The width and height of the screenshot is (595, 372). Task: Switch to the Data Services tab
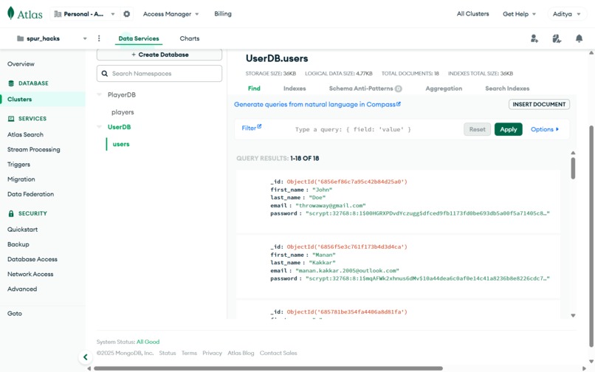pyautogui.click(x=139, y=38)
